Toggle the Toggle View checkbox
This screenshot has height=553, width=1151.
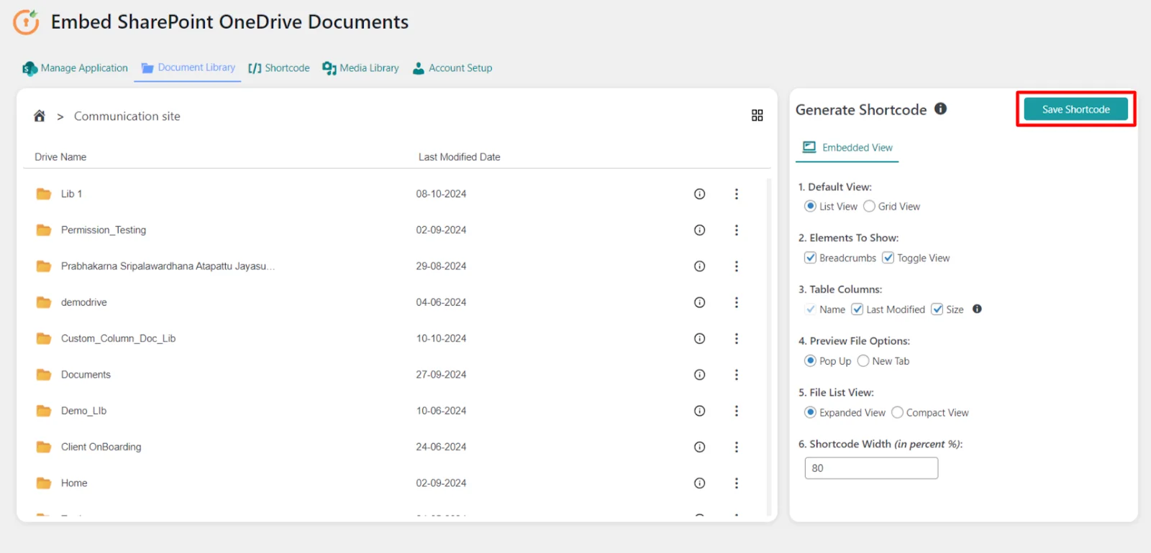(888, 258)
